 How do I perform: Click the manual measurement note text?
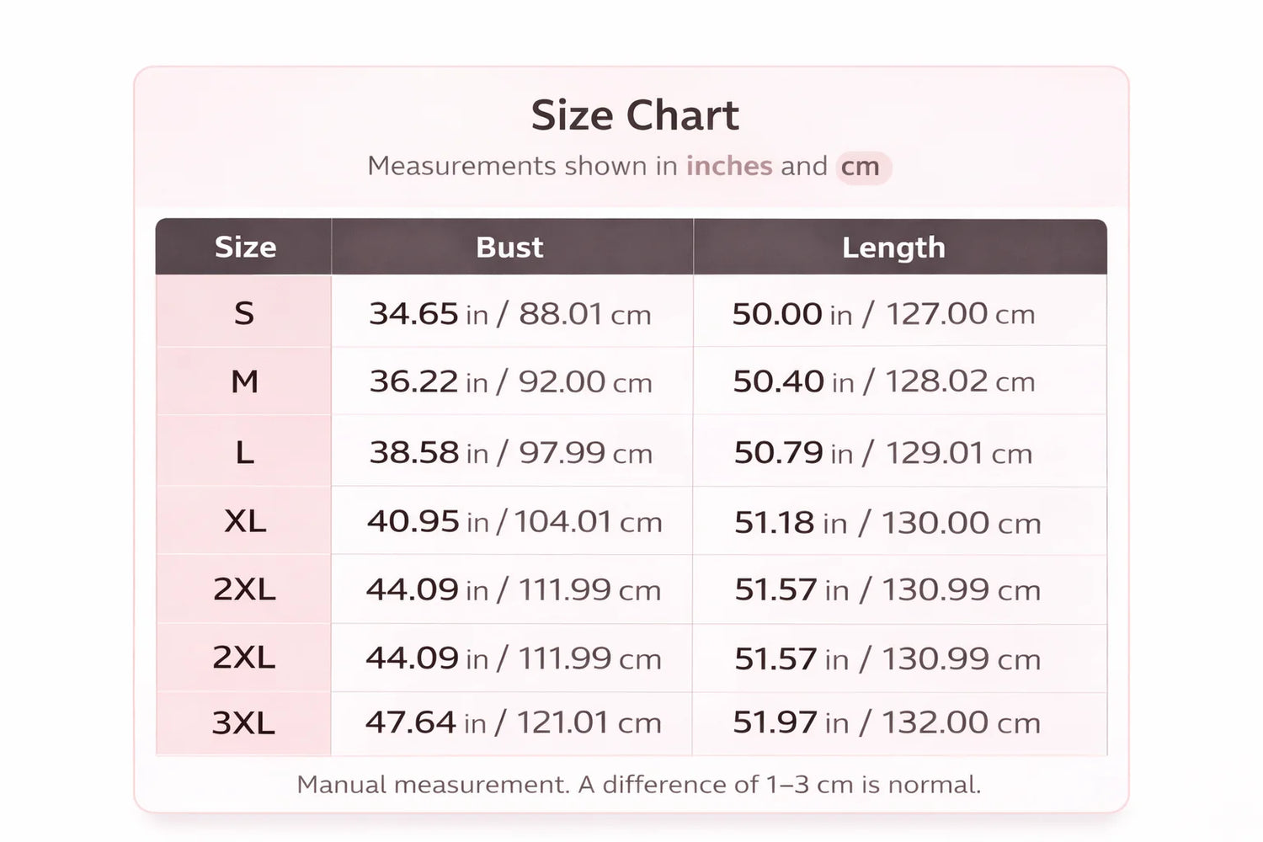pyautogui.click(x=638, y=785)
